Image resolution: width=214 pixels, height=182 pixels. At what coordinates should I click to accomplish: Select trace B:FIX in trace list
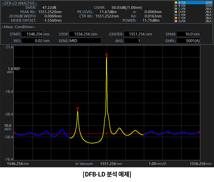[194, 6]
